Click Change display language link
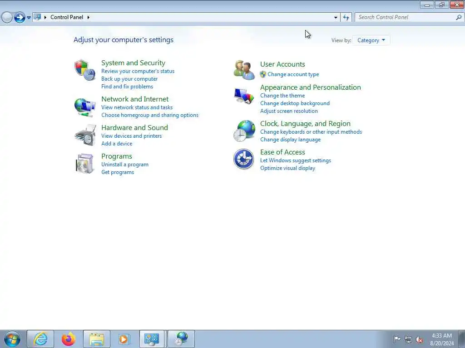 [291, 140]
